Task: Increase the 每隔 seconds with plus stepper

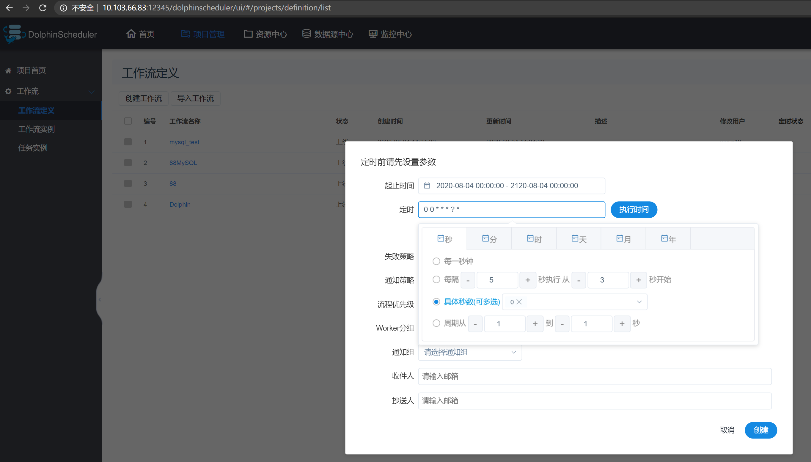Action: point(527,280)
